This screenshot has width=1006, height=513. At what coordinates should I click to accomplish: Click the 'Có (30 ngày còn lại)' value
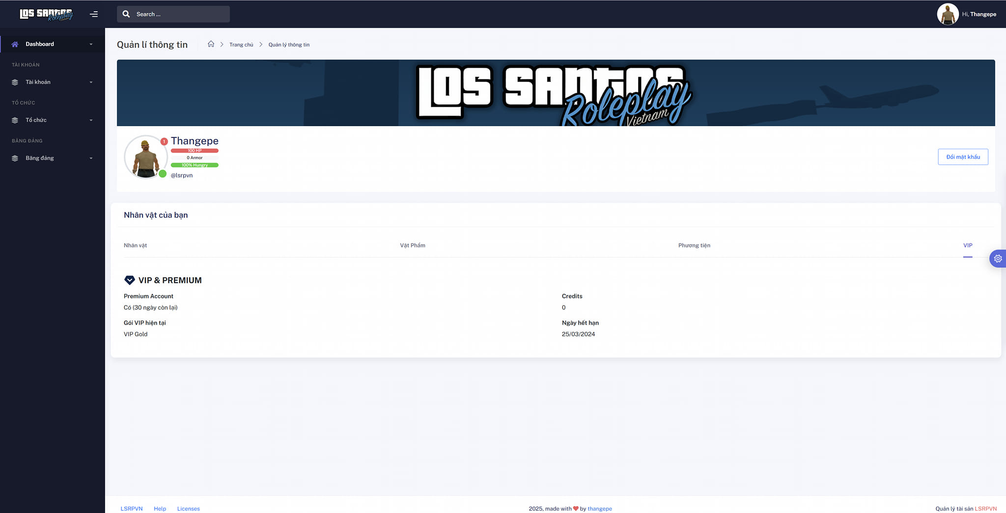[150, 308]
